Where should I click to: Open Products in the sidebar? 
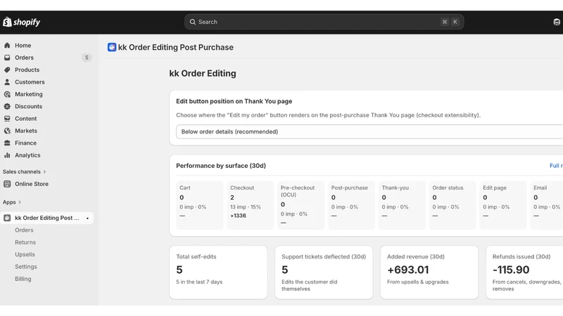pyautogui.click(x=27, y=70)
